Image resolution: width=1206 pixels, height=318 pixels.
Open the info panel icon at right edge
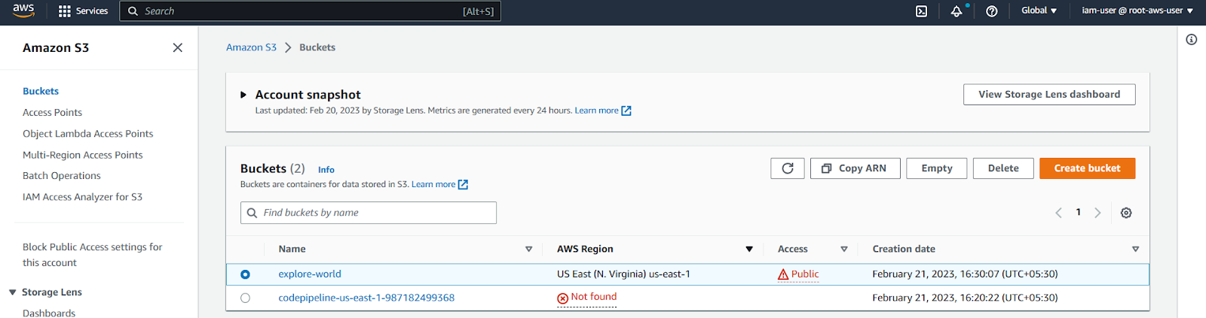(1192, 40)
